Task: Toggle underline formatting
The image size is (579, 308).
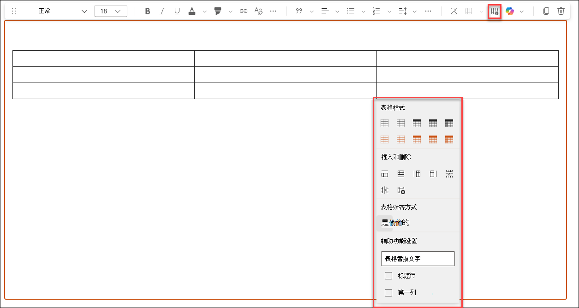Action: pos(177,11)
